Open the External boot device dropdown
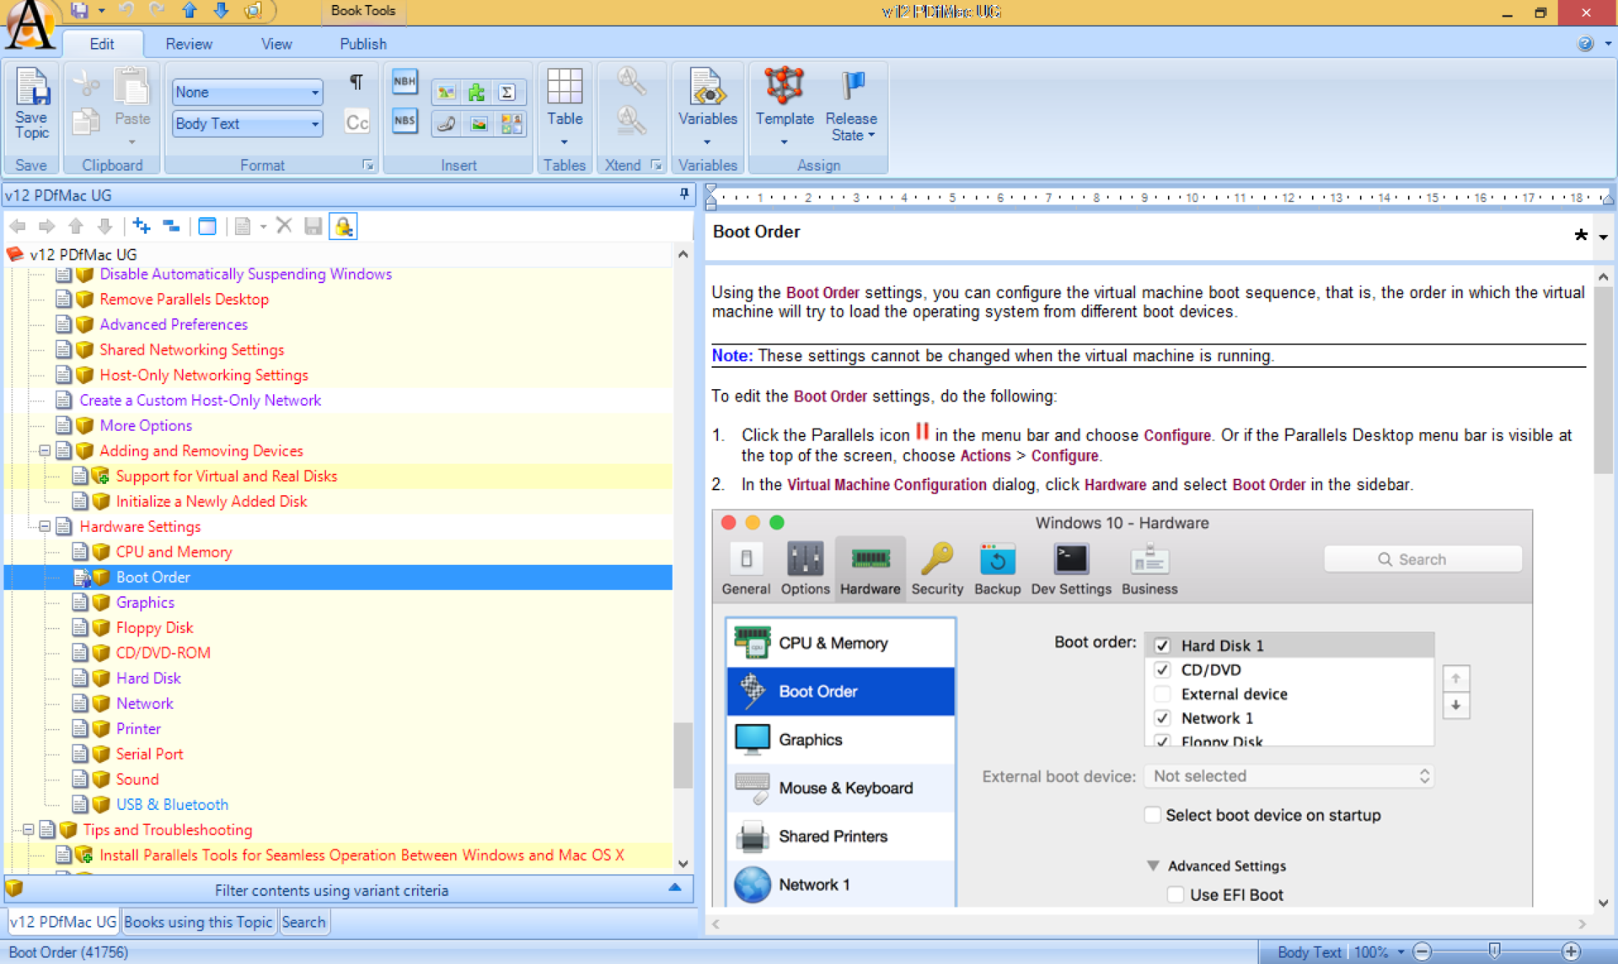The height and width of the screenshot is (964, 1618). 1289,776
